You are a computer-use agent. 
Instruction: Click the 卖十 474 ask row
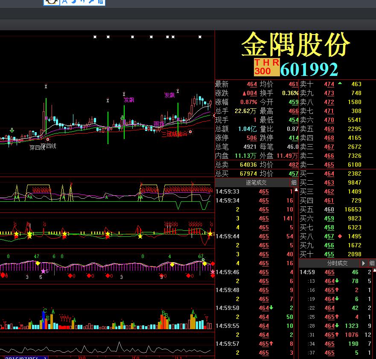point(337,84)
